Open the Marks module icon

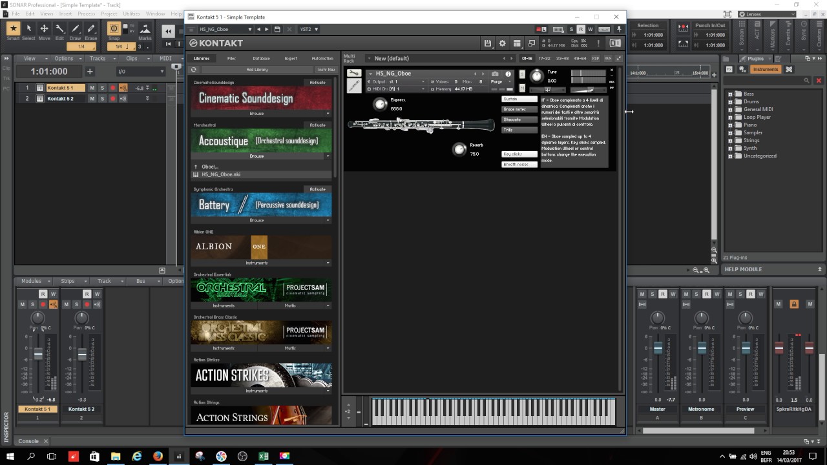coord(145,28)
